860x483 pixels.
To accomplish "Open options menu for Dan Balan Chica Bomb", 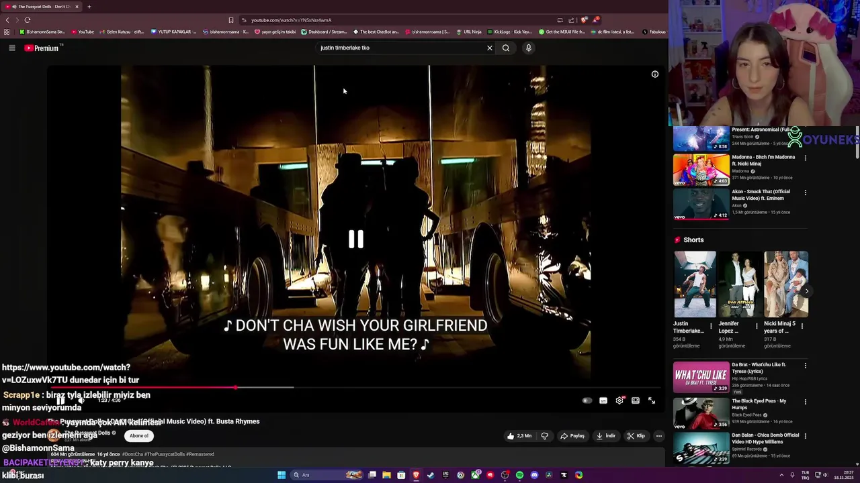I will click(806, 436).
